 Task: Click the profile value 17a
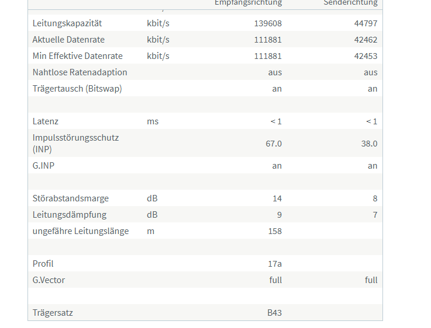tap(275, 264)
